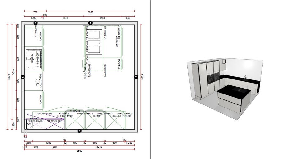Click the 3500 total width dimension

(79, 151)
